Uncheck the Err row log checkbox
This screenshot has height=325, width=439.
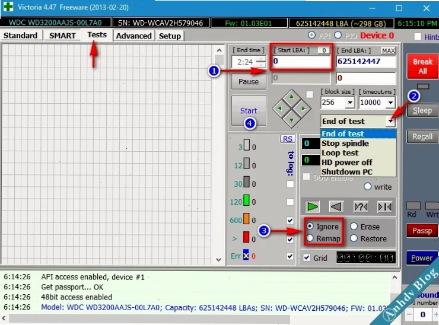[x=290, y=256]
